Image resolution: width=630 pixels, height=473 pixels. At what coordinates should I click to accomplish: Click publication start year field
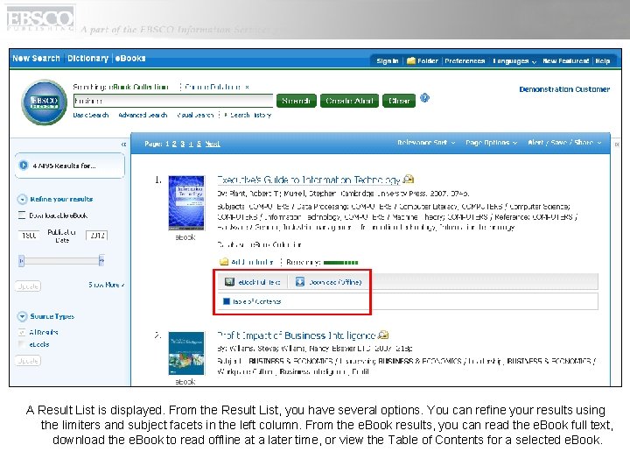(x=29, y=236)
